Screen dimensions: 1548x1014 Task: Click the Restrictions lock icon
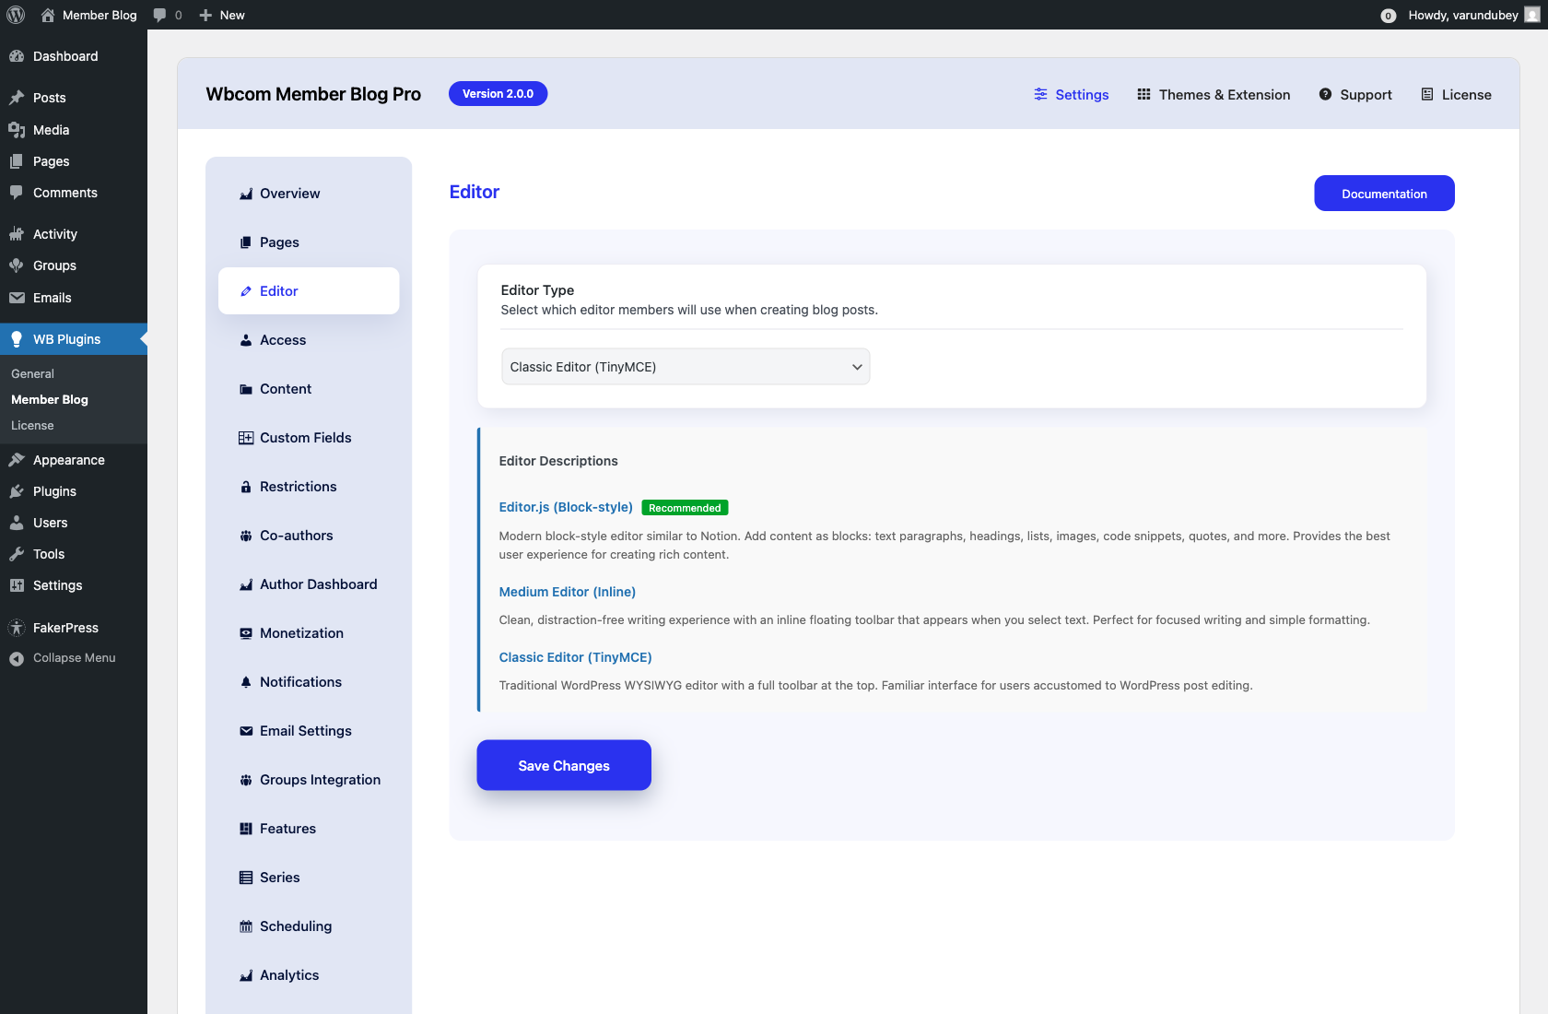(245, 486)
